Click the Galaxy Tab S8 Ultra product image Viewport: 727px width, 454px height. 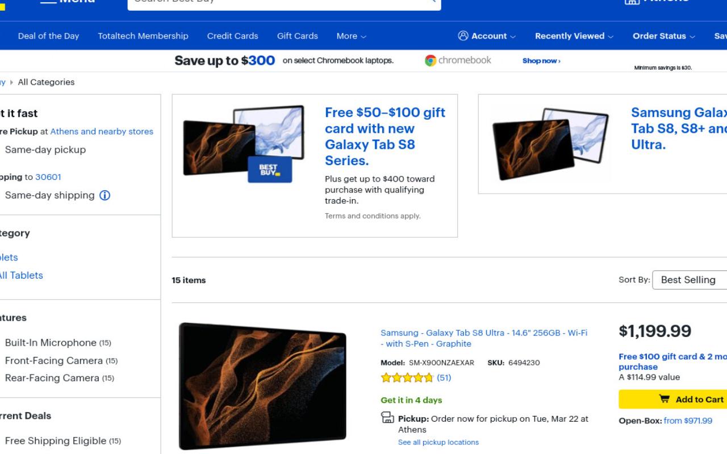[x=262, y=386]
